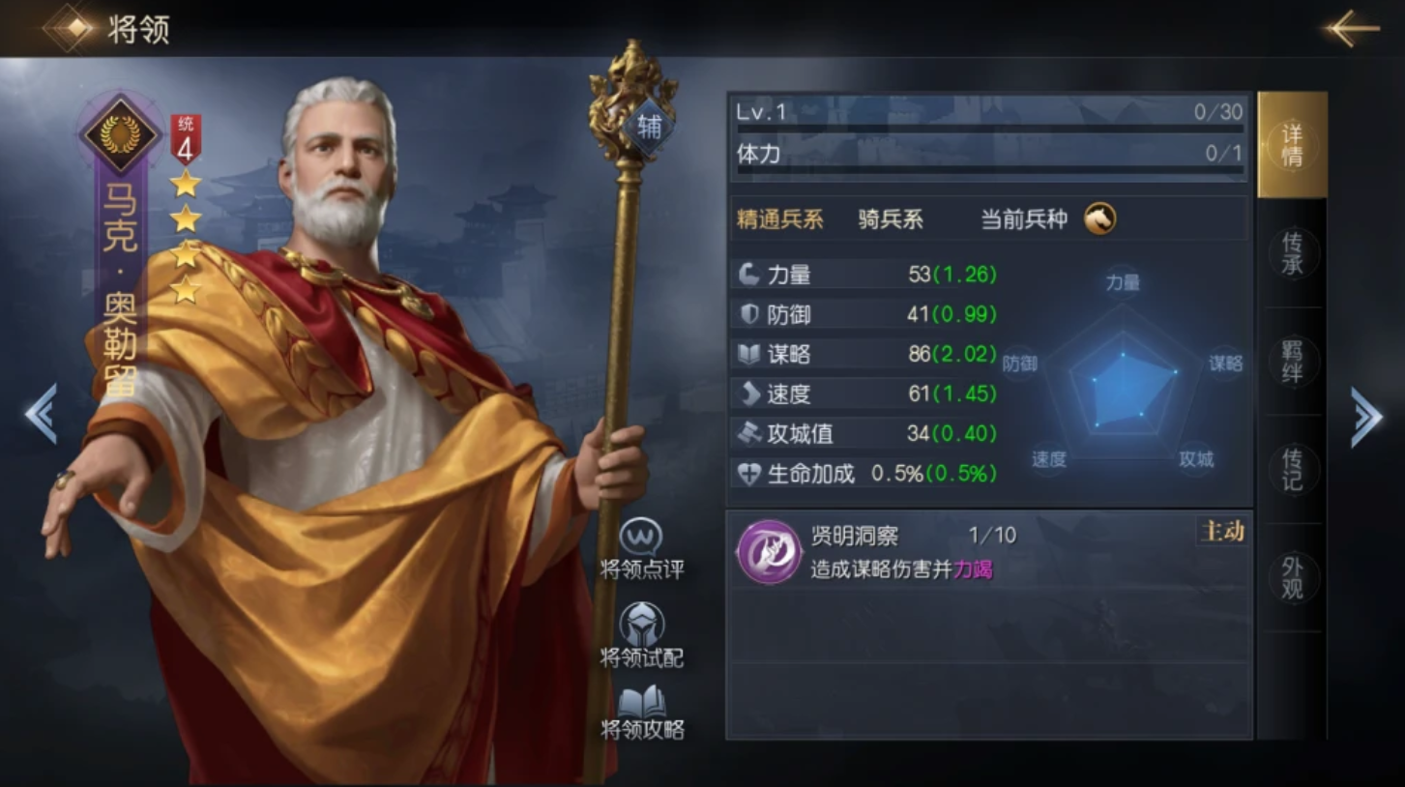Screen dimensions: 1405x787
Task: Show previous commander with left chevron
Action: coord(41,414)
